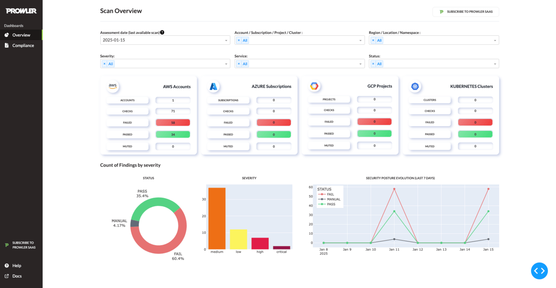
Task: Click AWS passed count 34
Action: pos(173,134)
